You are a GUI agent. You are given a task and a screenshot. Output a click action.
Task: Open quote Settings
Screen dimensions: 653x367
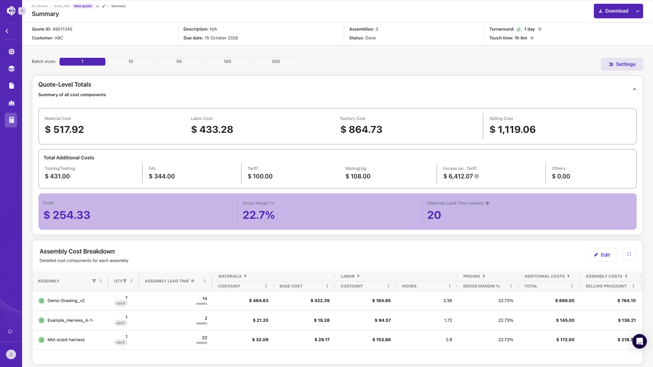(622, 64)
